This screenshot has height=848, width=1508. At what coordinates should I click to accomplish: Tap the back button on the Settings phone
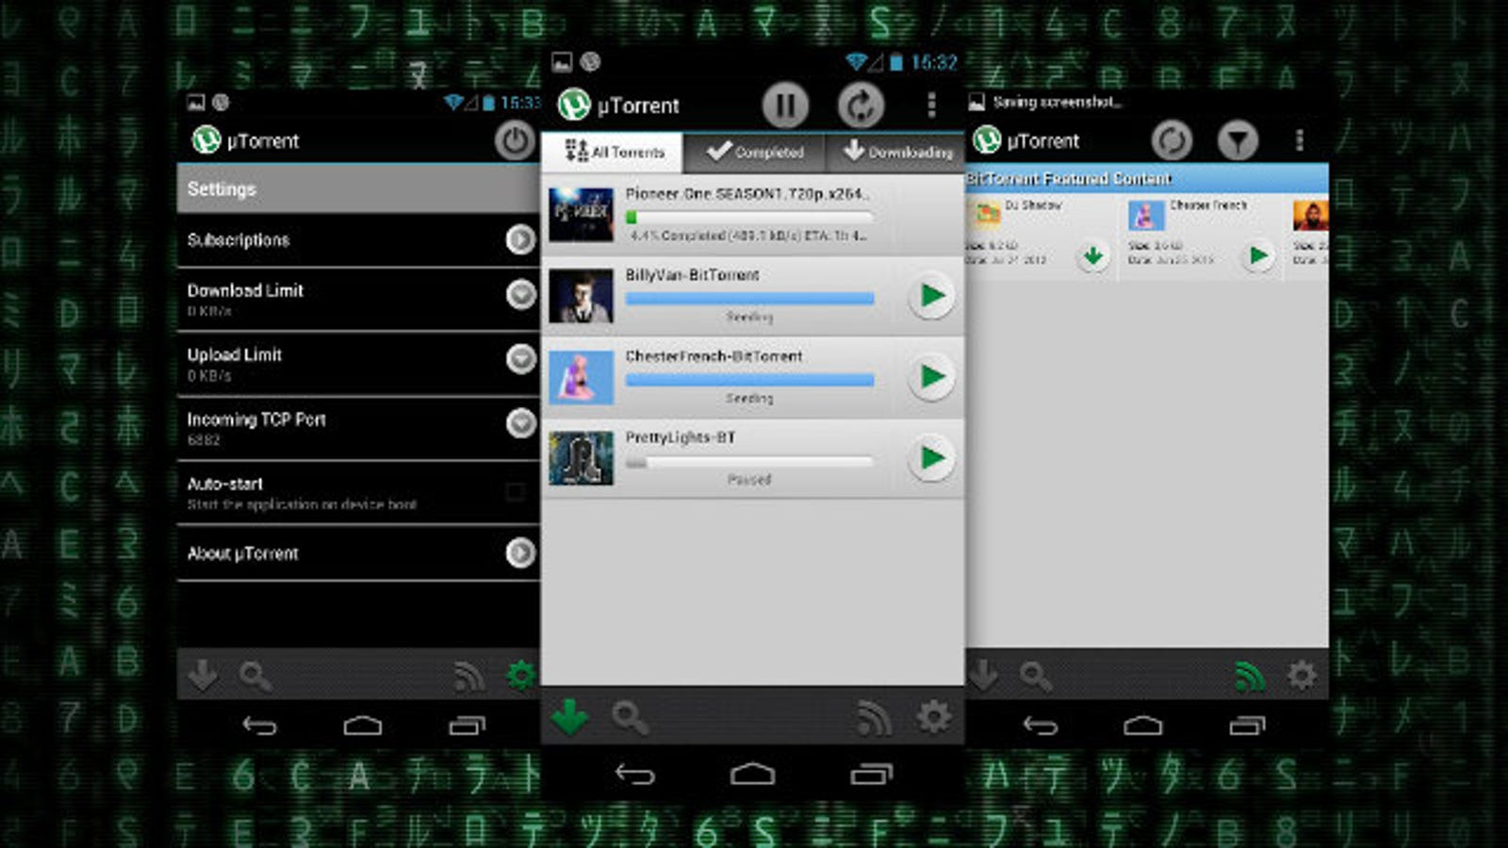click(259, 726)
